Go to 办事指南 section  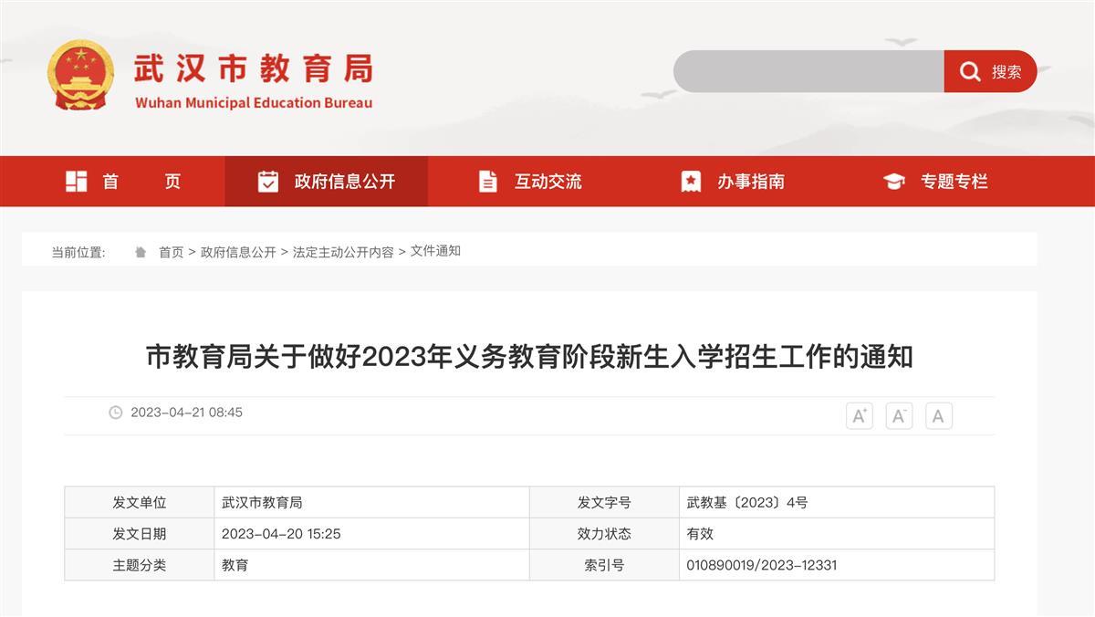750,182
